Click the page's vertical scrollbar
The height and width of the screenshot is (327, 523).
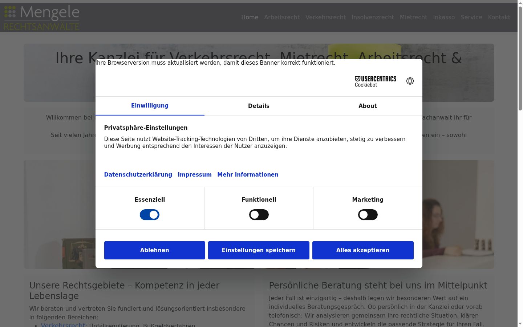coord(520,58)
